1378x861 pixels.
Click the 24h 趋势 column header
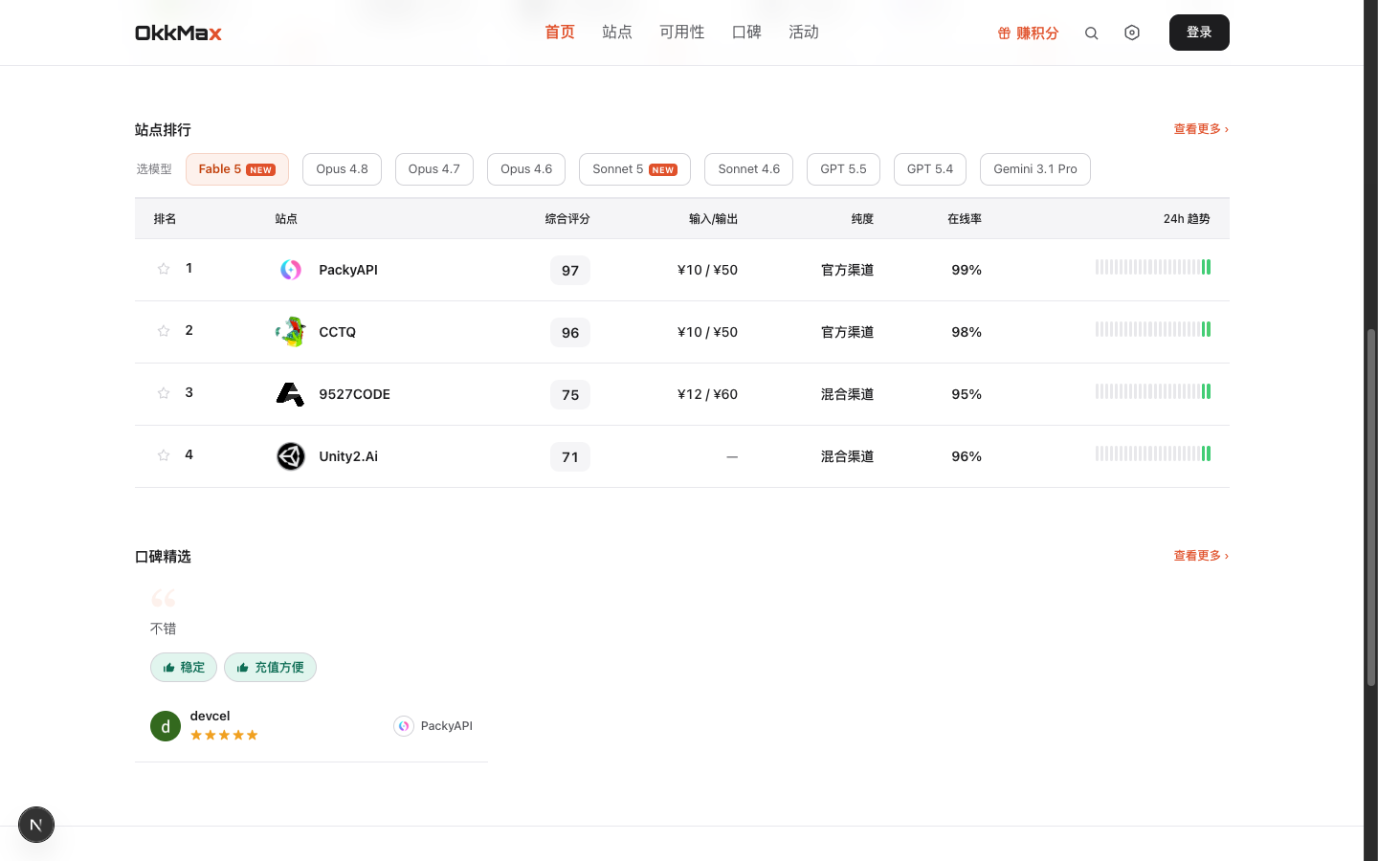[1187, 219]
